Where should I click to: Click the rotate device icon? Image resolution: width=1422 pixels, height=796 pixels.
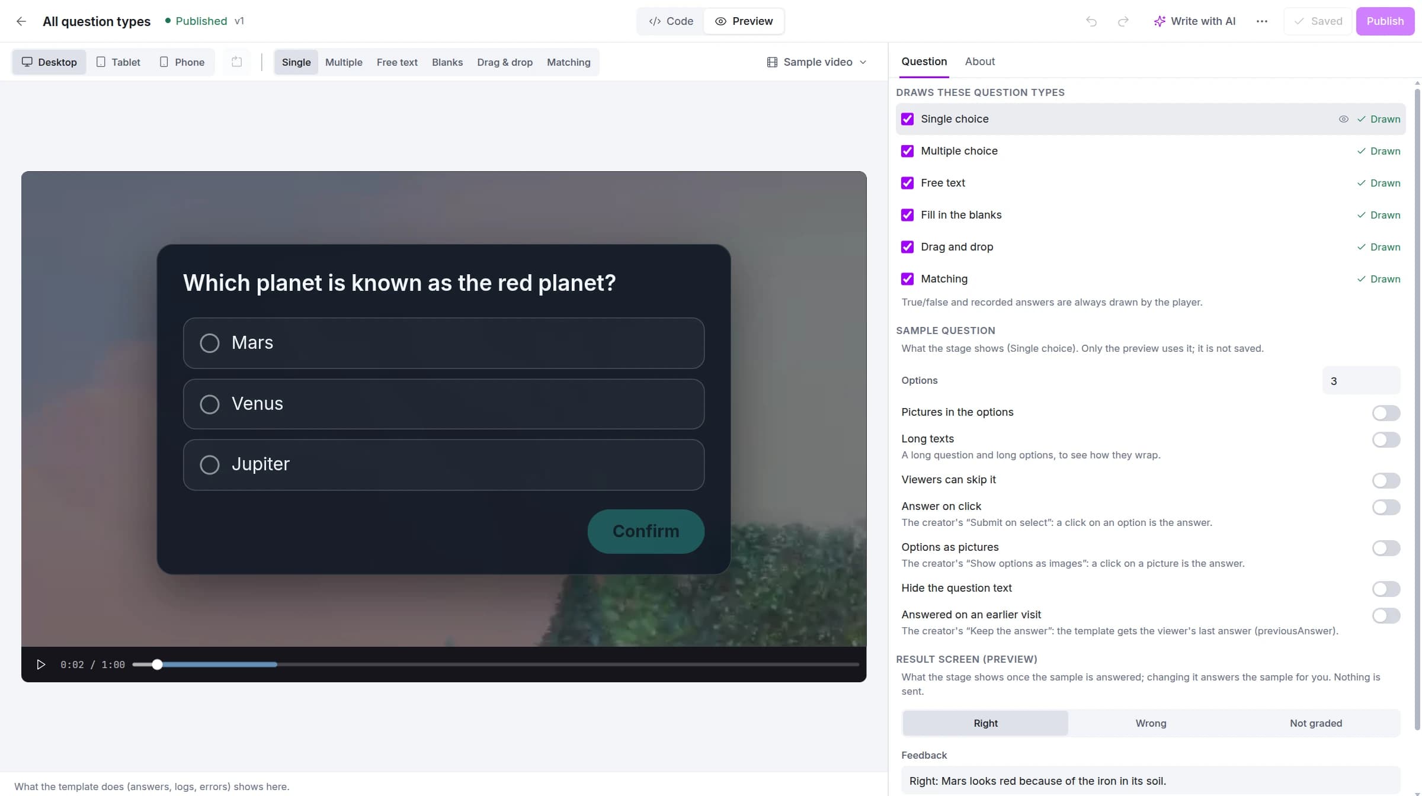coord(237,62)
